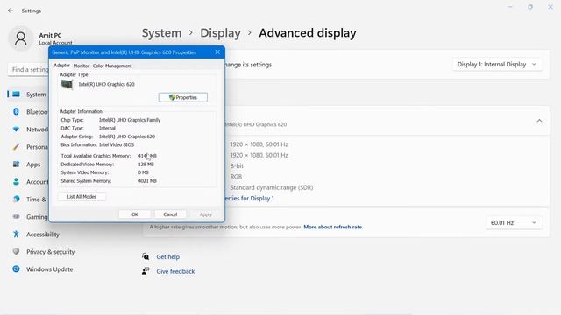Focus the Find a setting search box
Viewport: 561px width, 315px height.
coord(29,70)
